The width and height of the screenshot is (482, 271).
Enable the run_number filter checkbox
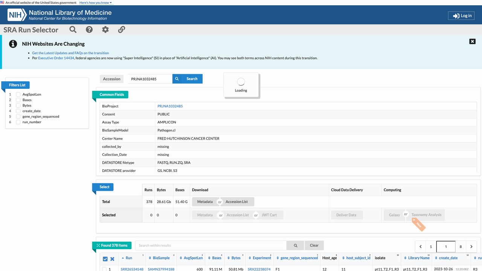coord(18,122)
